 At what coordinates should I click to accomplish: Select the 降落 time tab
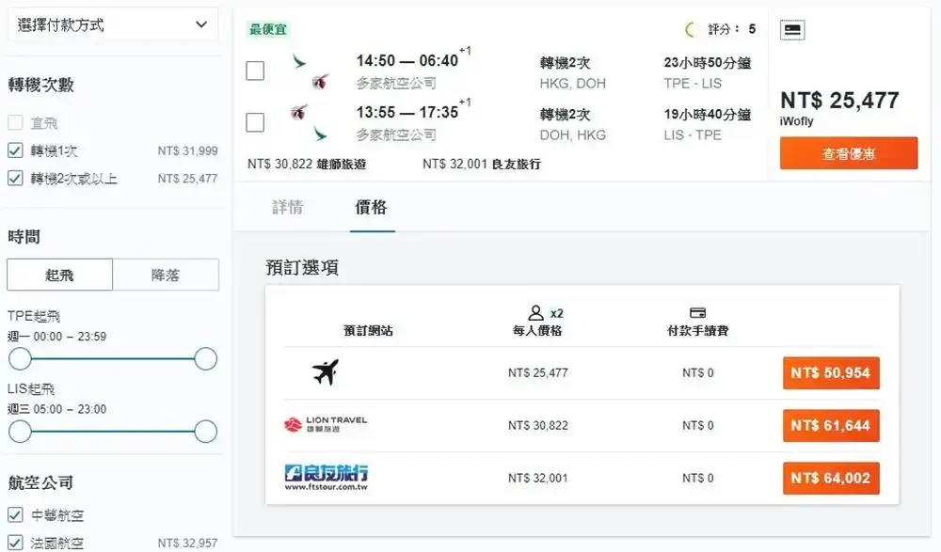point(166,275)
